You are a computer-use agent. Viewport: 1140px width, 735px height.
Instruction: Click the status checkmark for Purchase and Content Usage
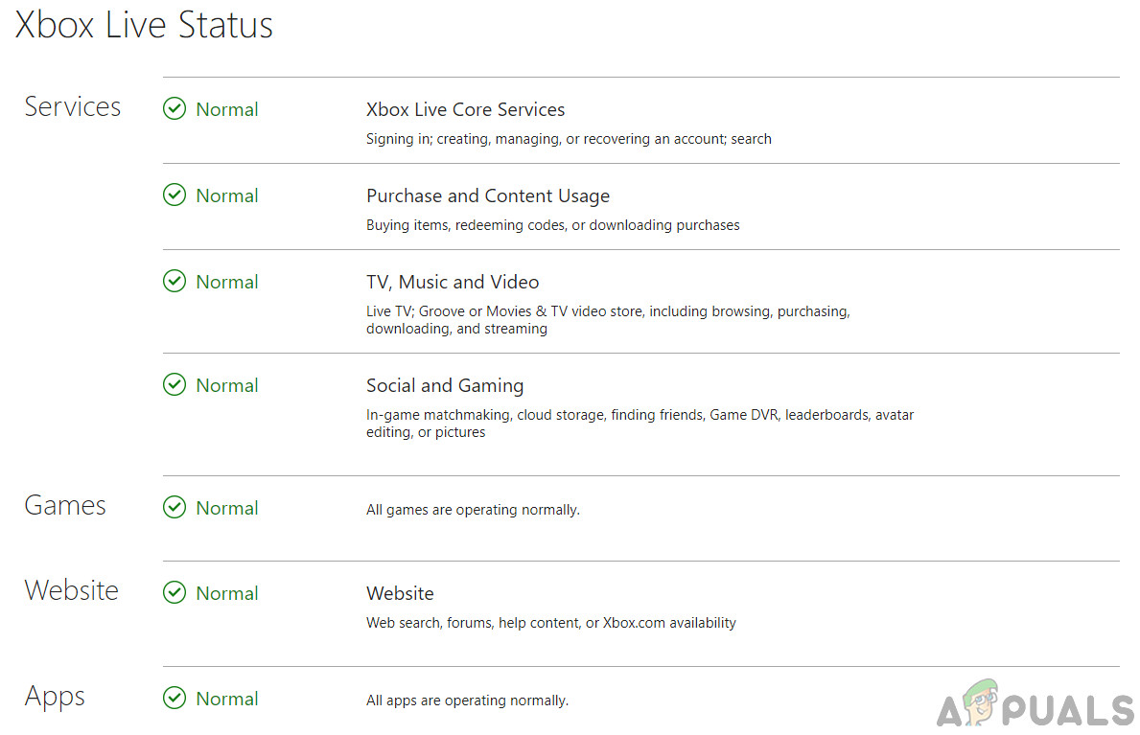[x=174, y=195]
